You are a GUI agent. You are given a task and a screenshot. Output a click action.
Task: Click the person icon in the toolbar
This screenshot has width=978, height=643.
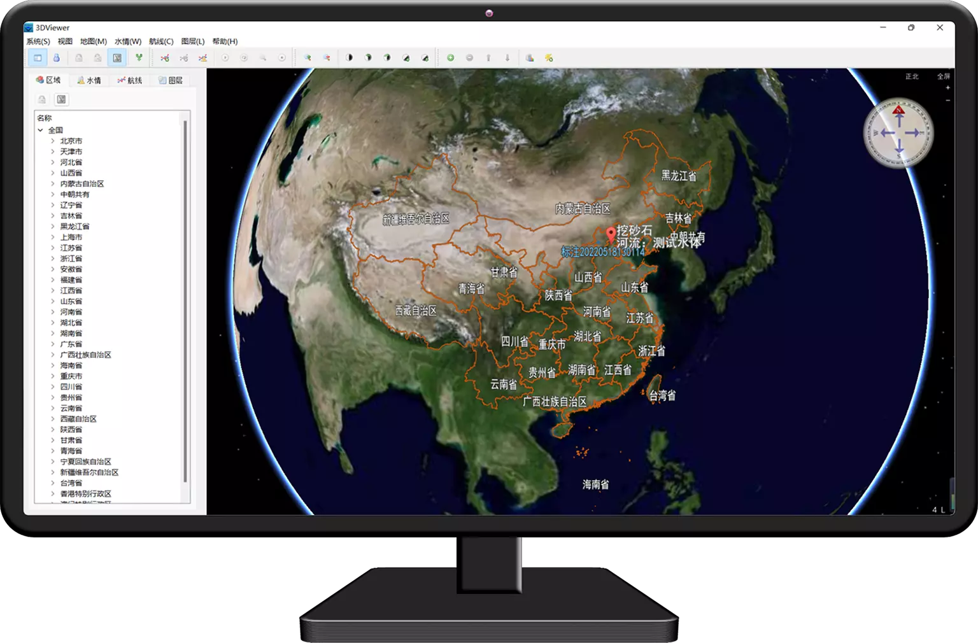pyautogui.click(x=57, y=58)
